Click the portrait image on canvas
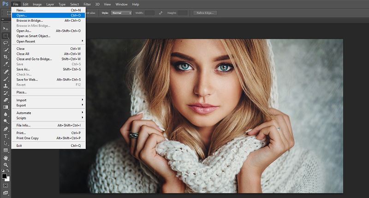This screenshot has height=198, width=369. tap(201, 116)
